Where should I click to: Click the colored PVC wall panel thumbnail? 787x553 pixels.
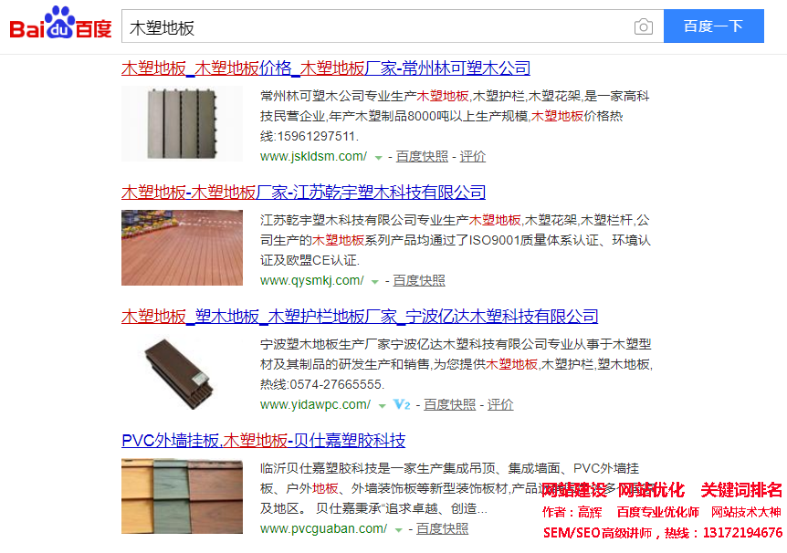point(183,496)
